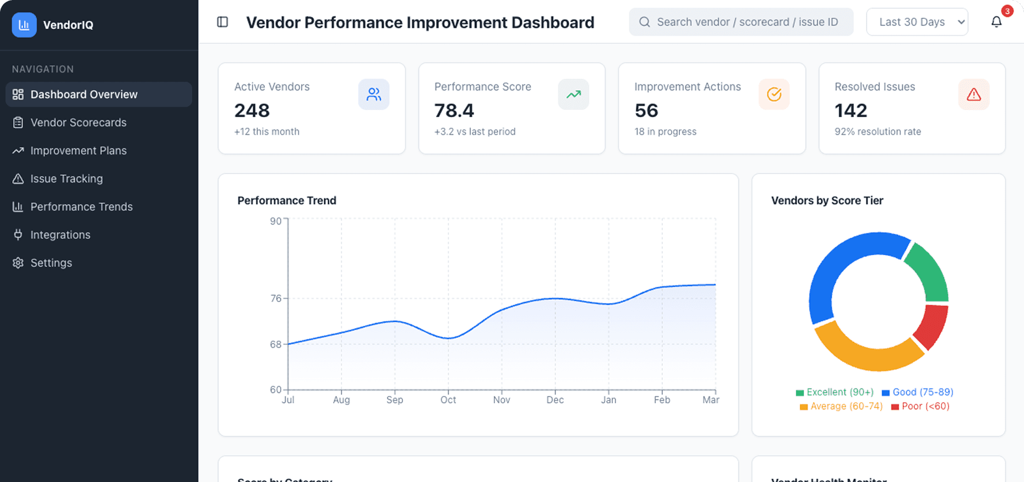This screenshot has width=1024, height=482.
Task: Focus the vendor search field
Action: [x=741, y=22]
